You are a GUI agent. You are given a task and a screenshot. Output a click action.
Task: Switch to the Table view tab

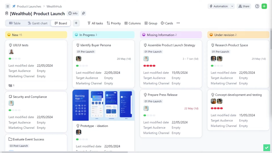(15, 23)
